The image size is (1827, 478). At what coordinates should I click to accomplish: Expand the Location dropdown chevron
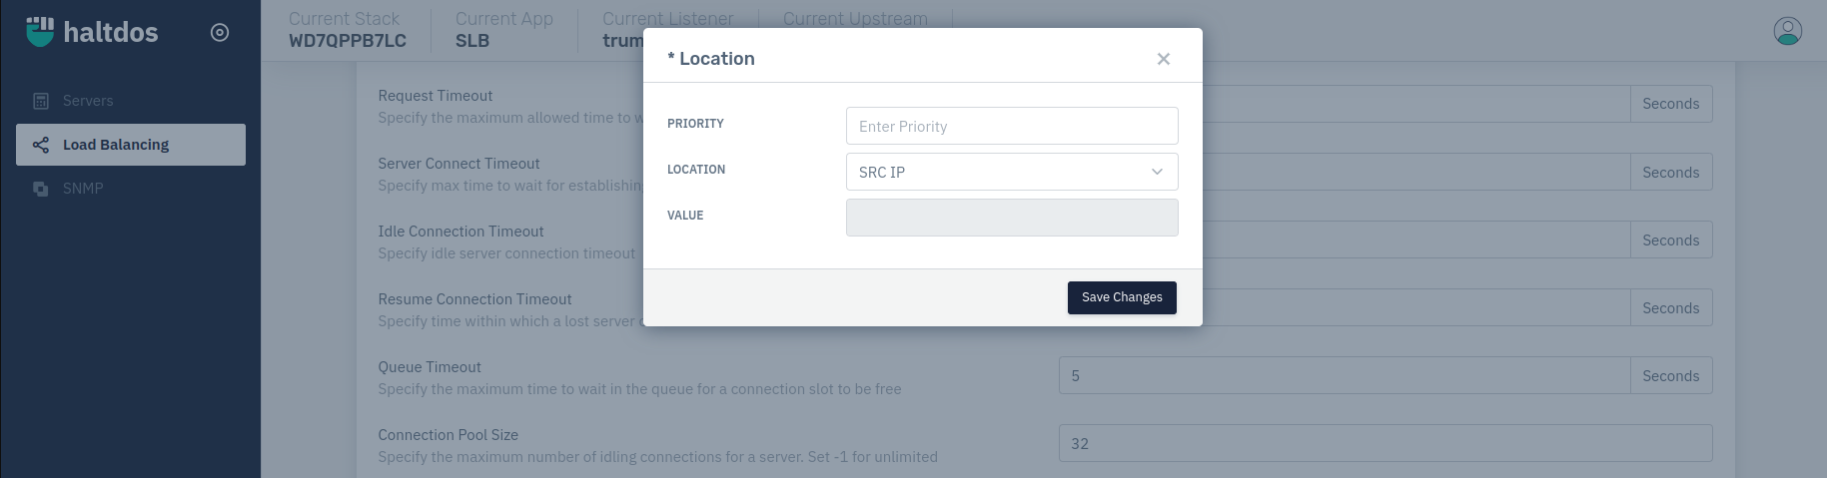tap(1157, 172)
